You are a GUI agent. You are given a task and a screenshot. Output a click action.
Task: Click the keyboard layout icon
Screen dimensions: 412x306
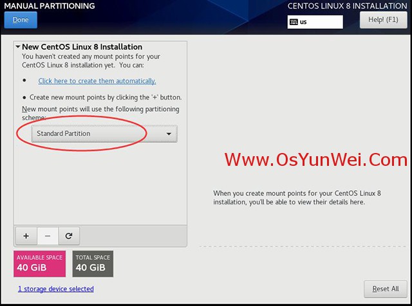294,22
